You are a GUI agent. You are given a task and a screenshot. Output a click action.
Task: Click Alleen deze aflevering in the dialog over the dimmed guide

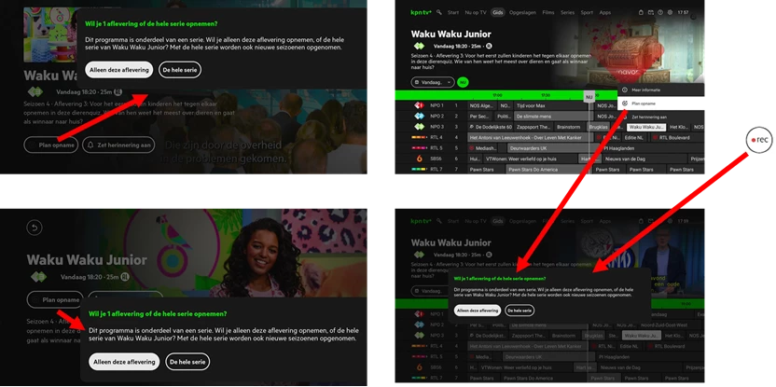point(478,311)
